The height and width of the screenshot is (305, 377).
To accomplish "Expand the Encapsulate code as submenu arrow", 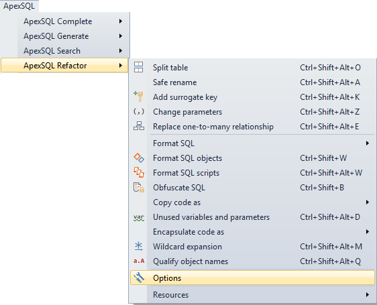I will (368, 232).
